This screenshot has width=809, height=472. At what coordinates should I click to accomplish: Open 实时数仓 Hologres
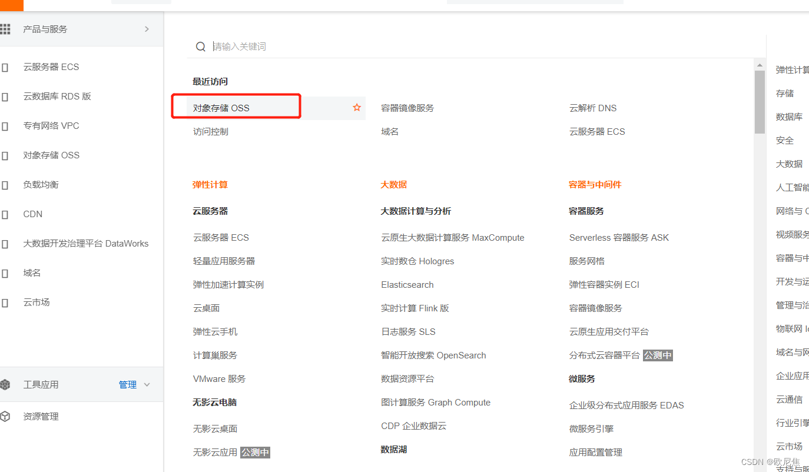click(417, 261)
